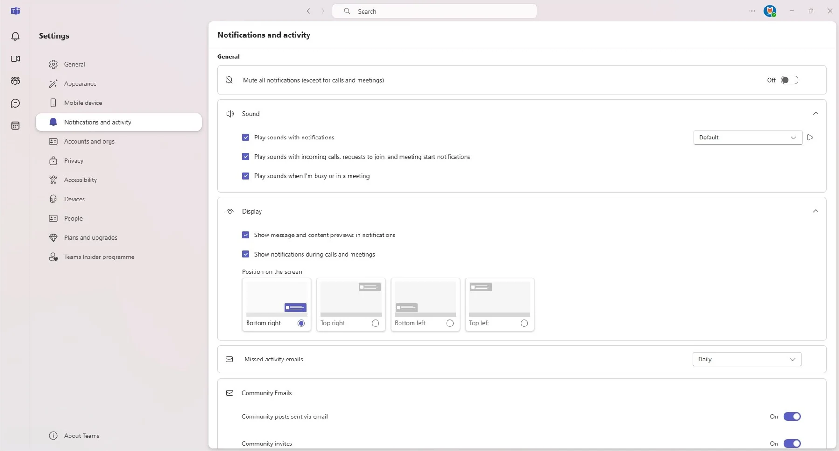Open the Activity bell in left rail

(x=15, y=36)
